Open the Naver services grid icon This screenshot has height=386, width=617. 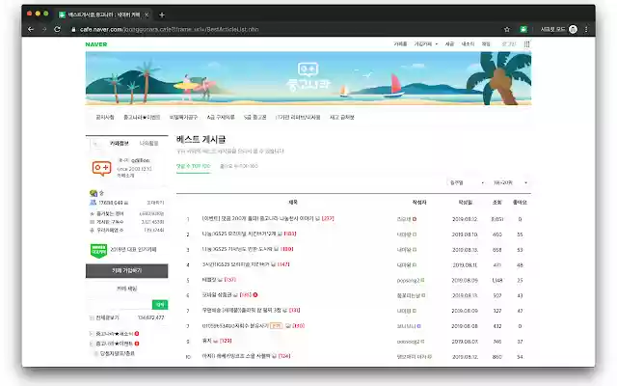click(527, 44)
